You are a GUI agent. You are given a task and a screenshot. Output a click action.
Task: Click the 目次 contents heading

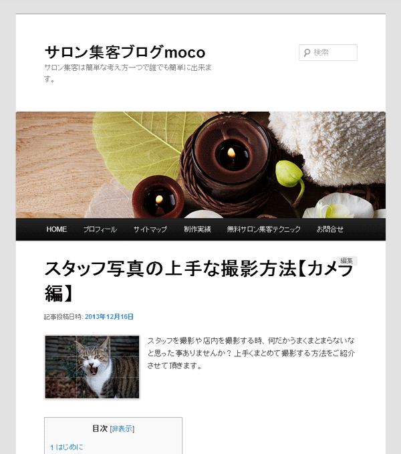click(100, 429)
